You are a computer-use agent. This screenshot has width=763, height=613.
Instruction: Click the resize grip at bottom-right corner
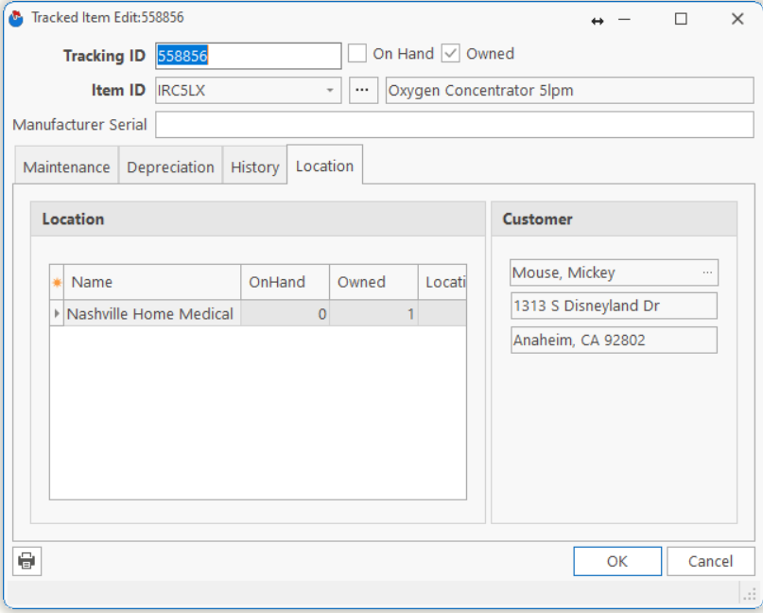point(748,593)
